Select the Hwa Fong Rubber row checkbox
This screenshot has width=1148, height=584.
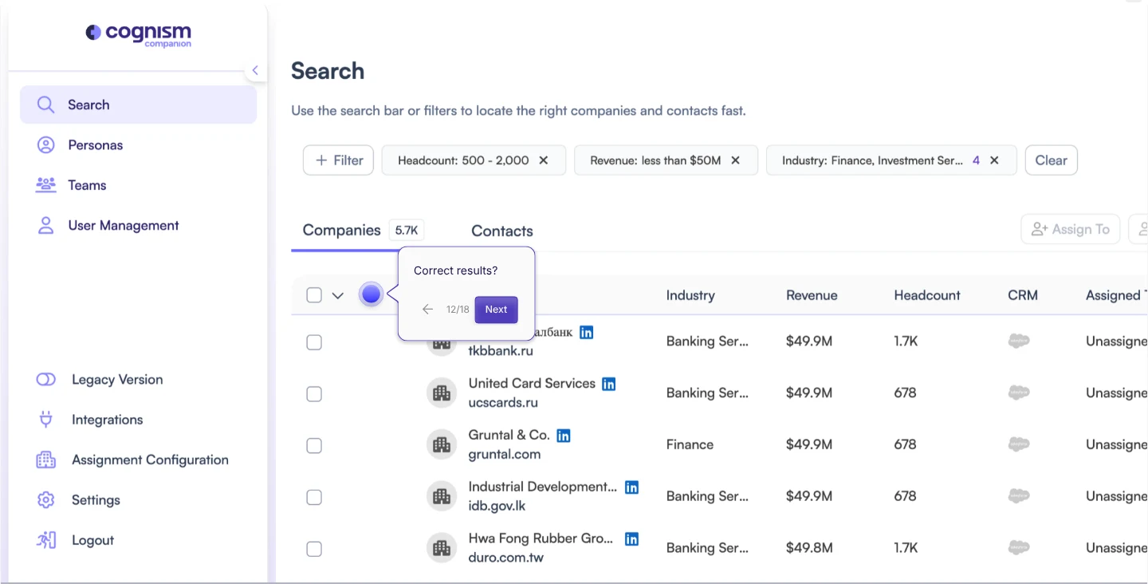(x=314, y=549)
